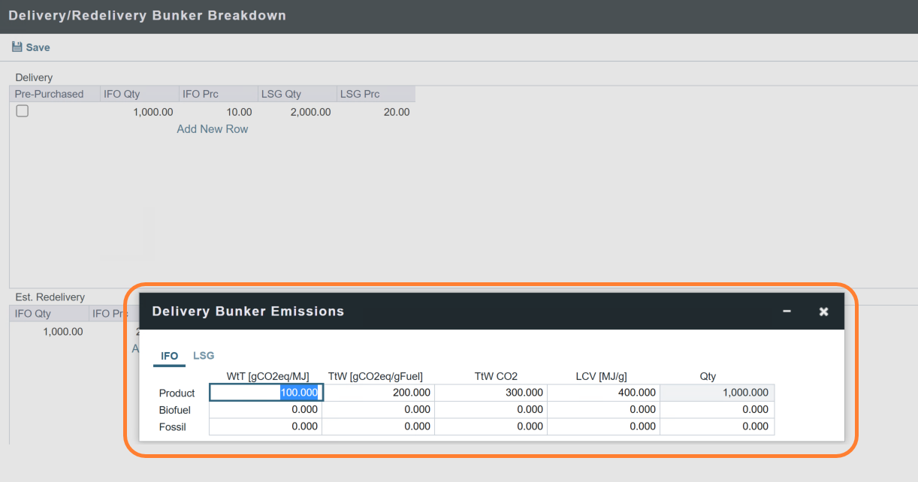Click the Add New Row link

pyautogui.click(x=212, y=129)
